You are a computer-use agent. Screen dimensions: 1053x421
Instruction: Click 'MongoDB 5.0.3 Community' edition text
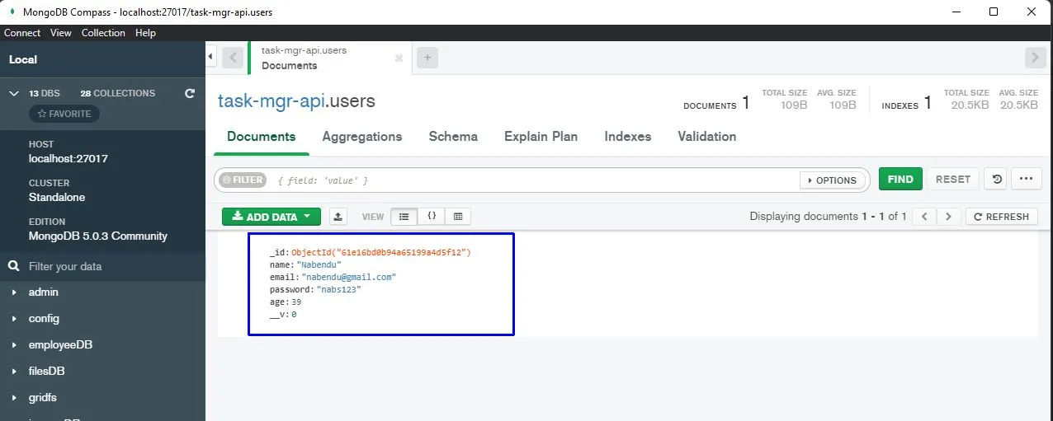point(98,236)
